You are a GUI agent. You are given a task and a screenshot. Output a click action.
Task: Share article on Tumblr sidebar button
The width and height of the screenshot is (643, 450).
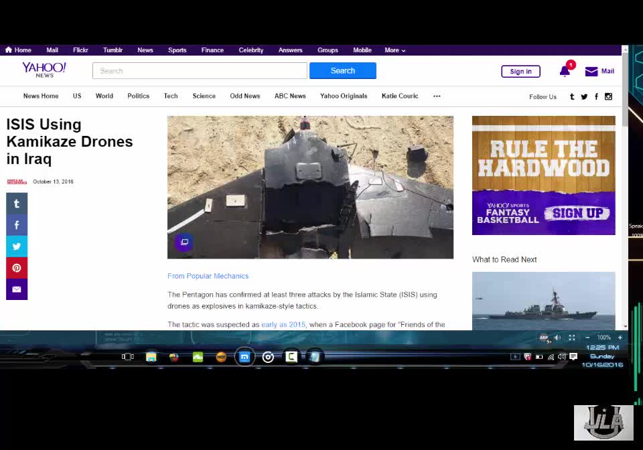[x=17, y=204]
